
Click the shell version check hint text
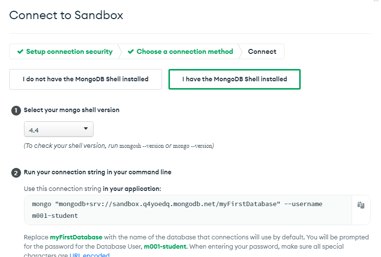[119, 146]
